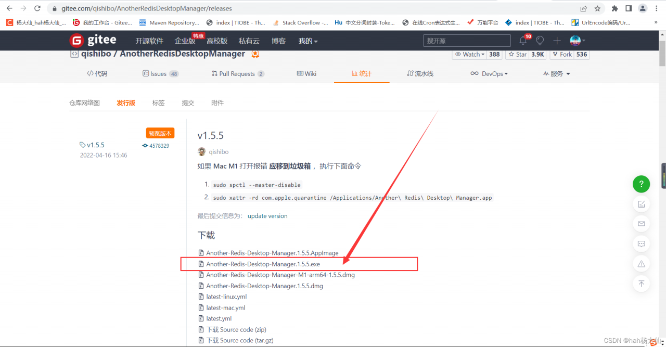Click the floating warning triangle report icon
The image size is (666, 347).
tap(642, 264)
